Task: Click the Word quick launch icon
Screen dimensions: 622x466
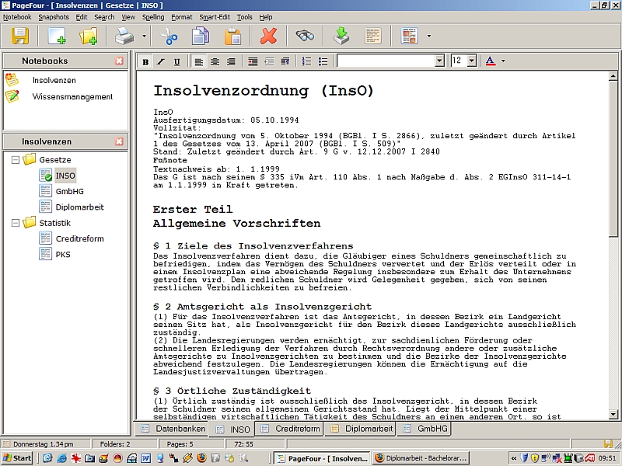Action: point(145,458)
